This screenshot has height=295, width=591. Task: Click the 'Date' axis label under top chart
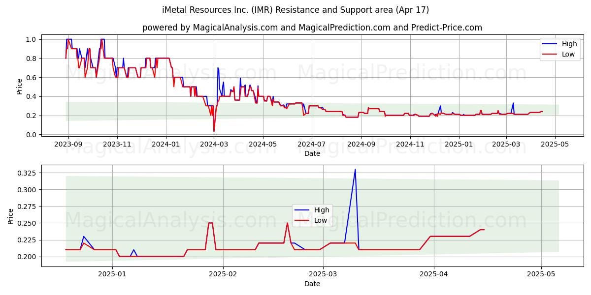312,153
